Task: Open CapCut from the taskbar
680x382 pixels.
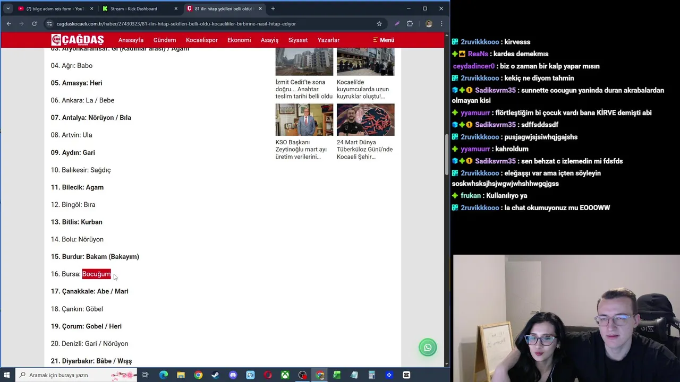Action: (x=406, y=375)
